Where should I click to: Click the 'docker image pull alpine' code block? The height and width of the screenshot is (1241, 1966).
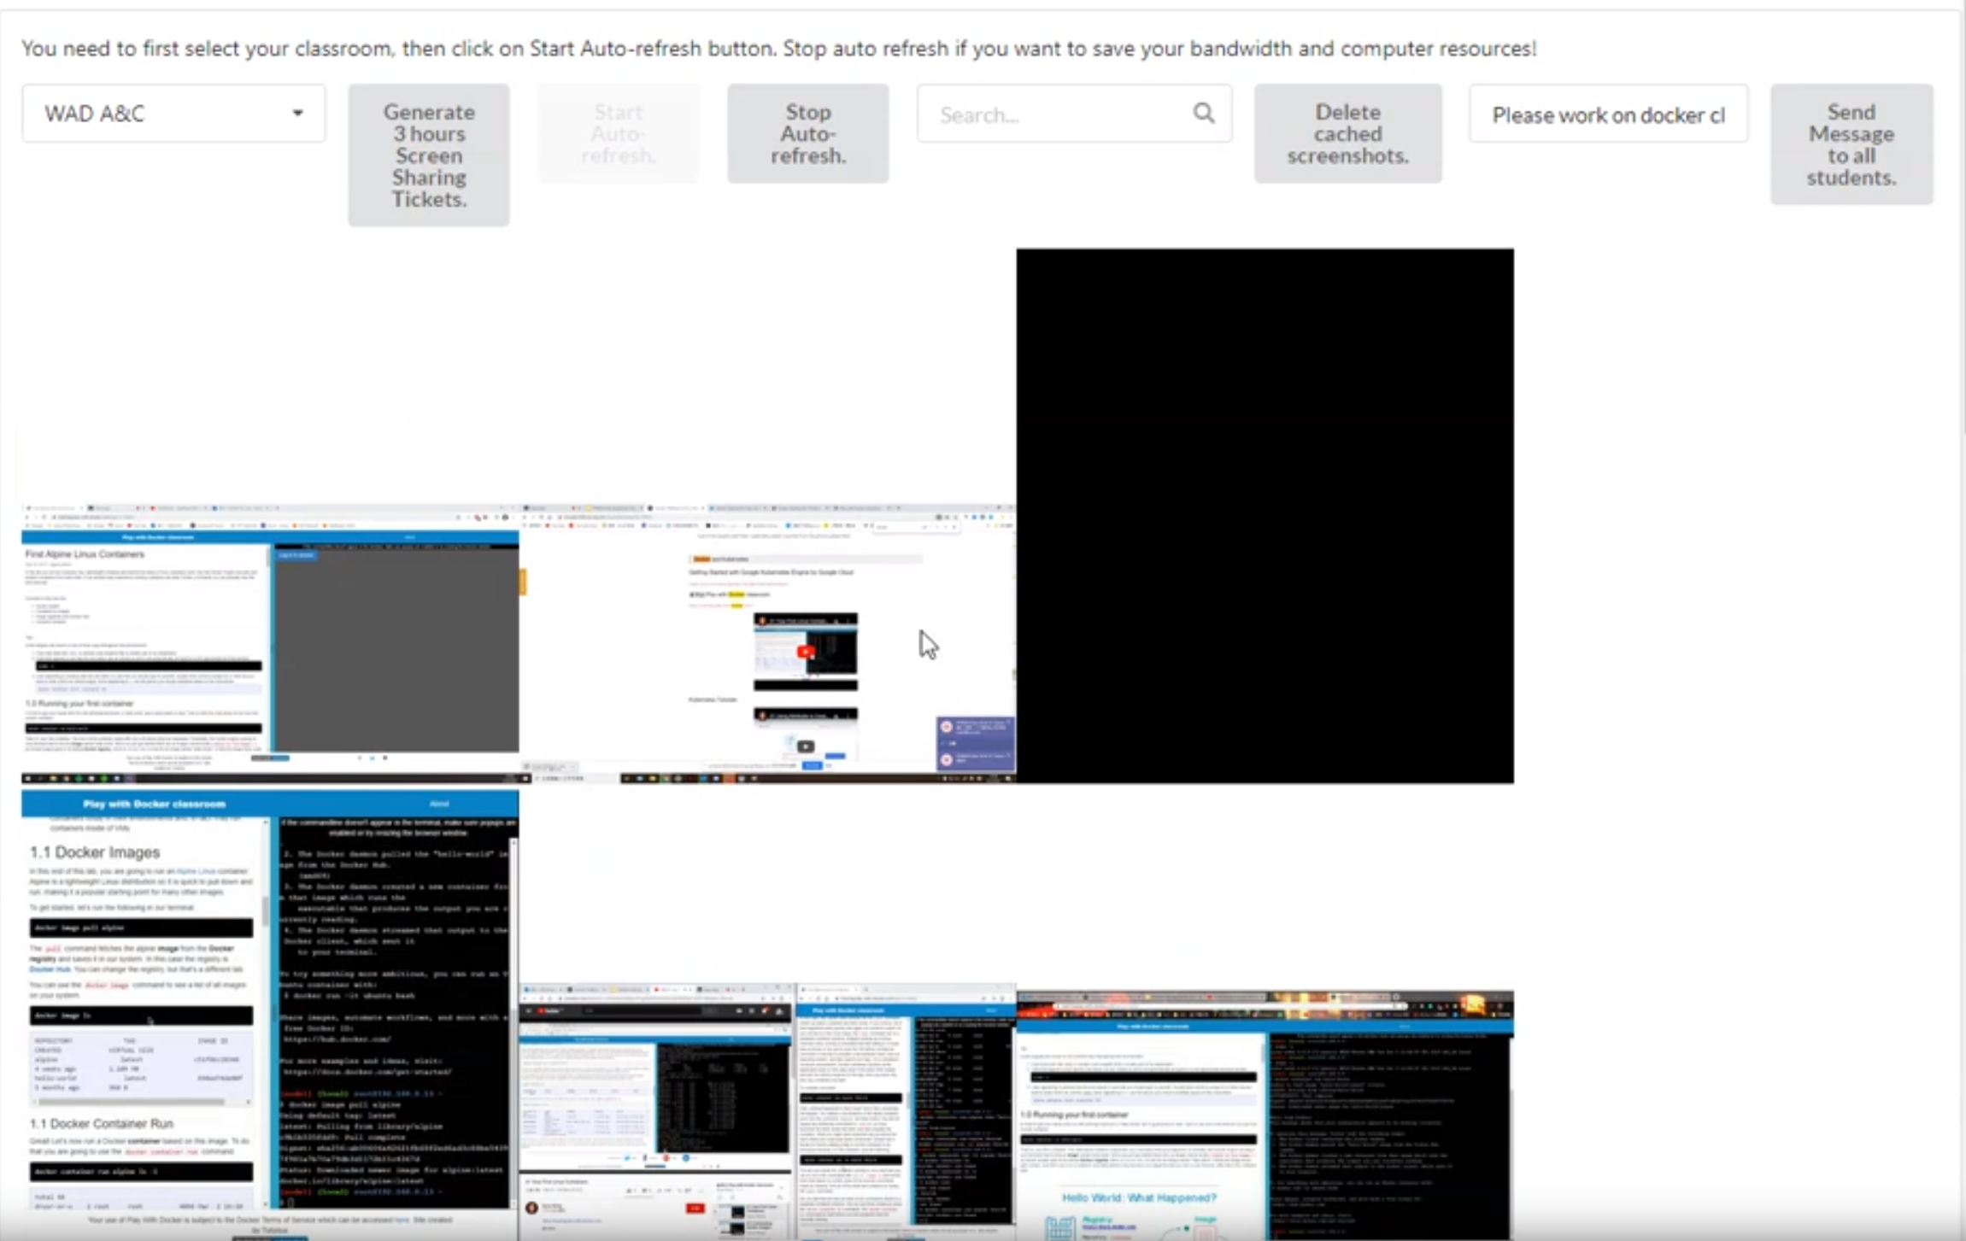click(x=141, y=928)
